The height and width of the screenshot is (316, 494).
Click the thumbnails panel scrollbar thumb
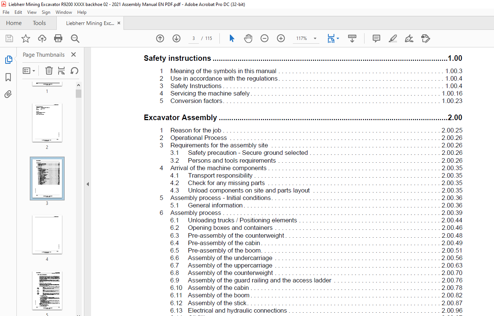pyautogui.click(x=78, y=93)
